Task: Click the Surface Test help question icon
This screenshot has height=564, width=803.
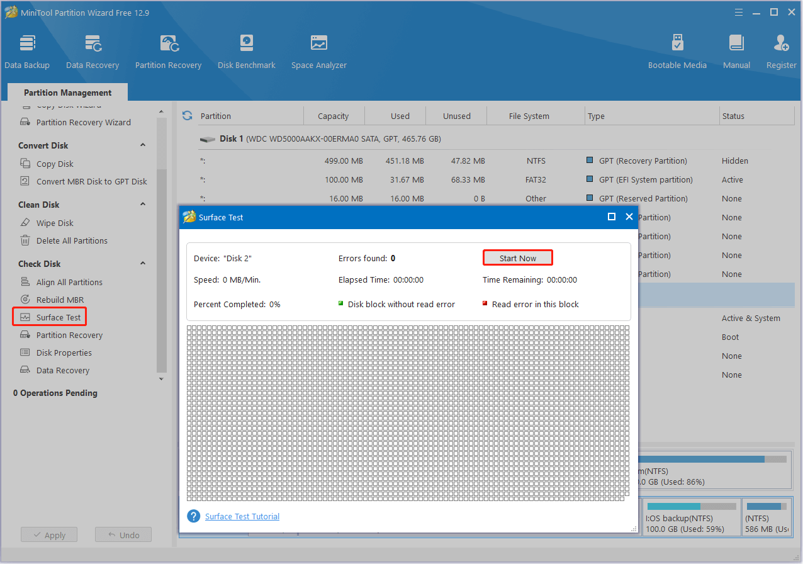Action: (x=194, y=516)
